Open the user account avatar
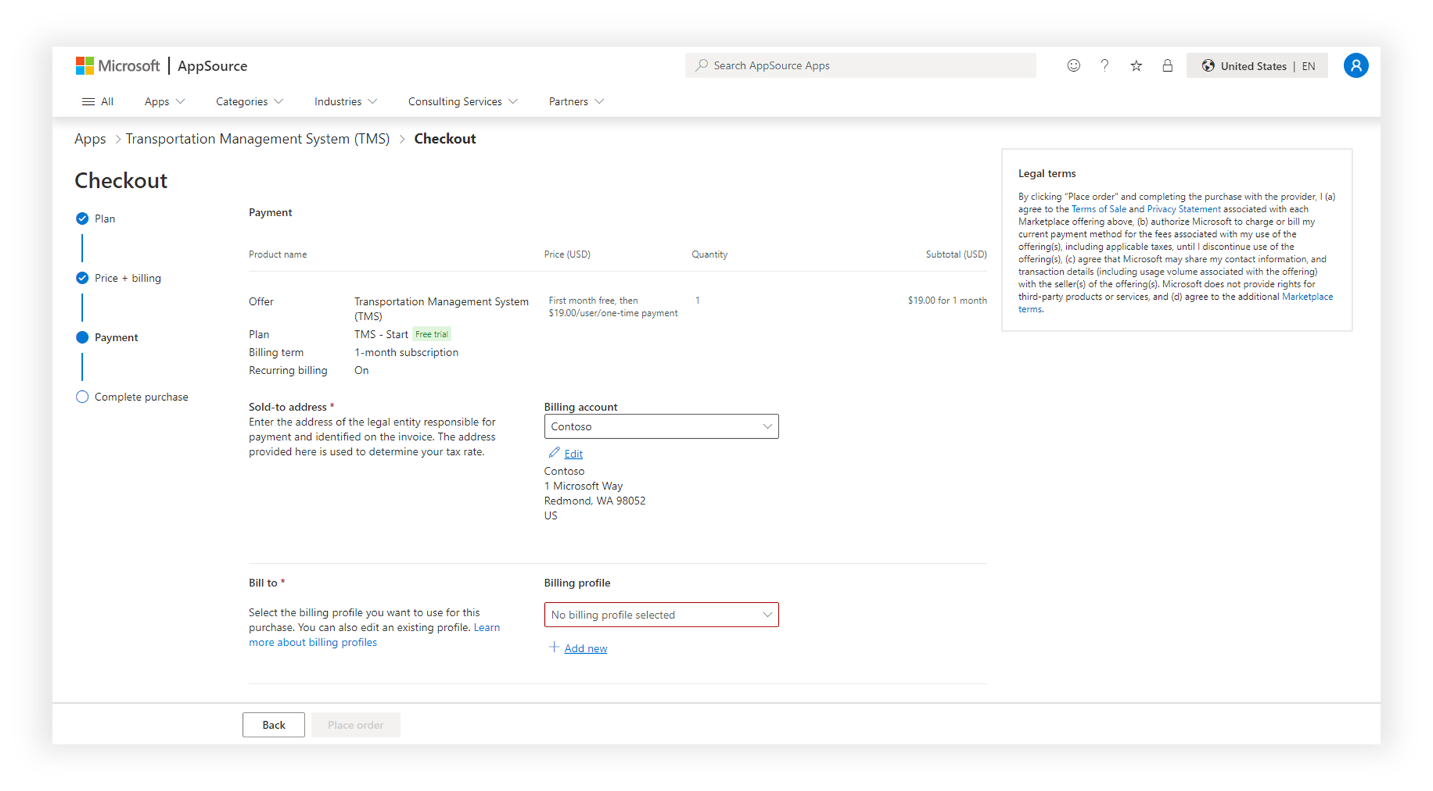 pos(1355,65)
